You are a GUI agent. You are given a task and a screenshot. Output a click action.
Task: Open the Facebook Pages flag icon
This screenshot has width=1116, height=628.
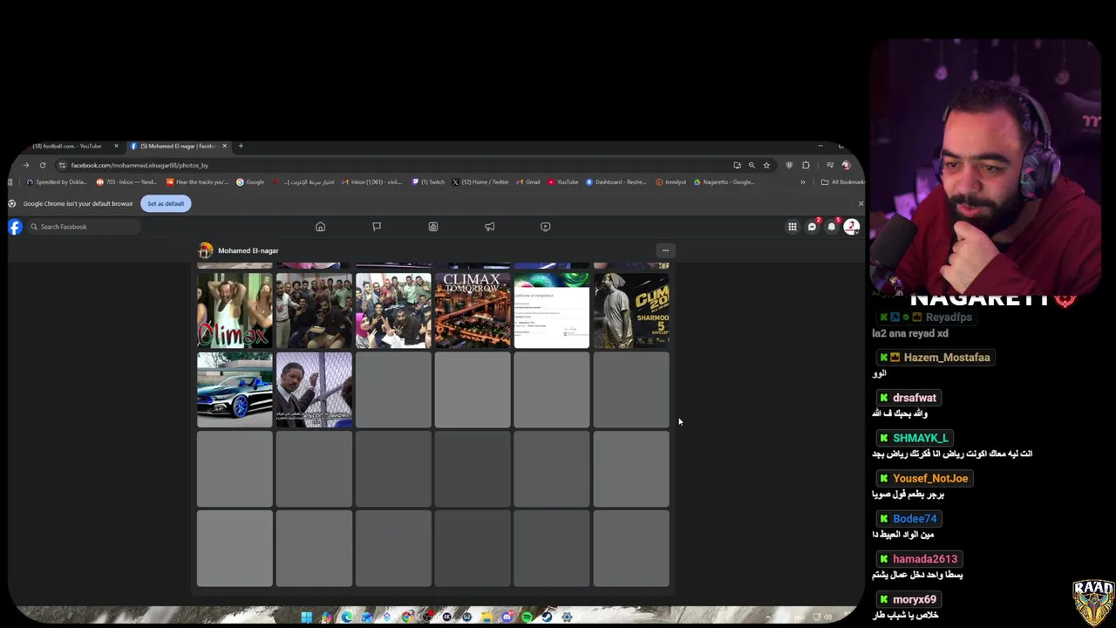coord(377,227)
